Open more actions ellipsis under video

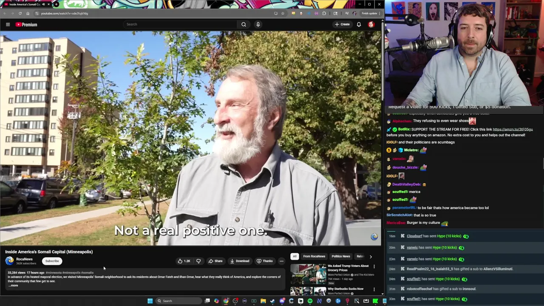[x=281, y=261]
